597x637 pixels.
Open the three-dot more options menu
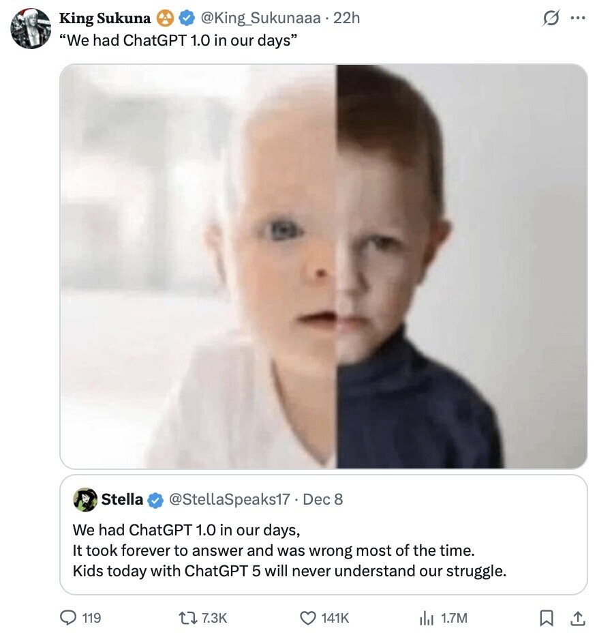[x=577, y=18]
